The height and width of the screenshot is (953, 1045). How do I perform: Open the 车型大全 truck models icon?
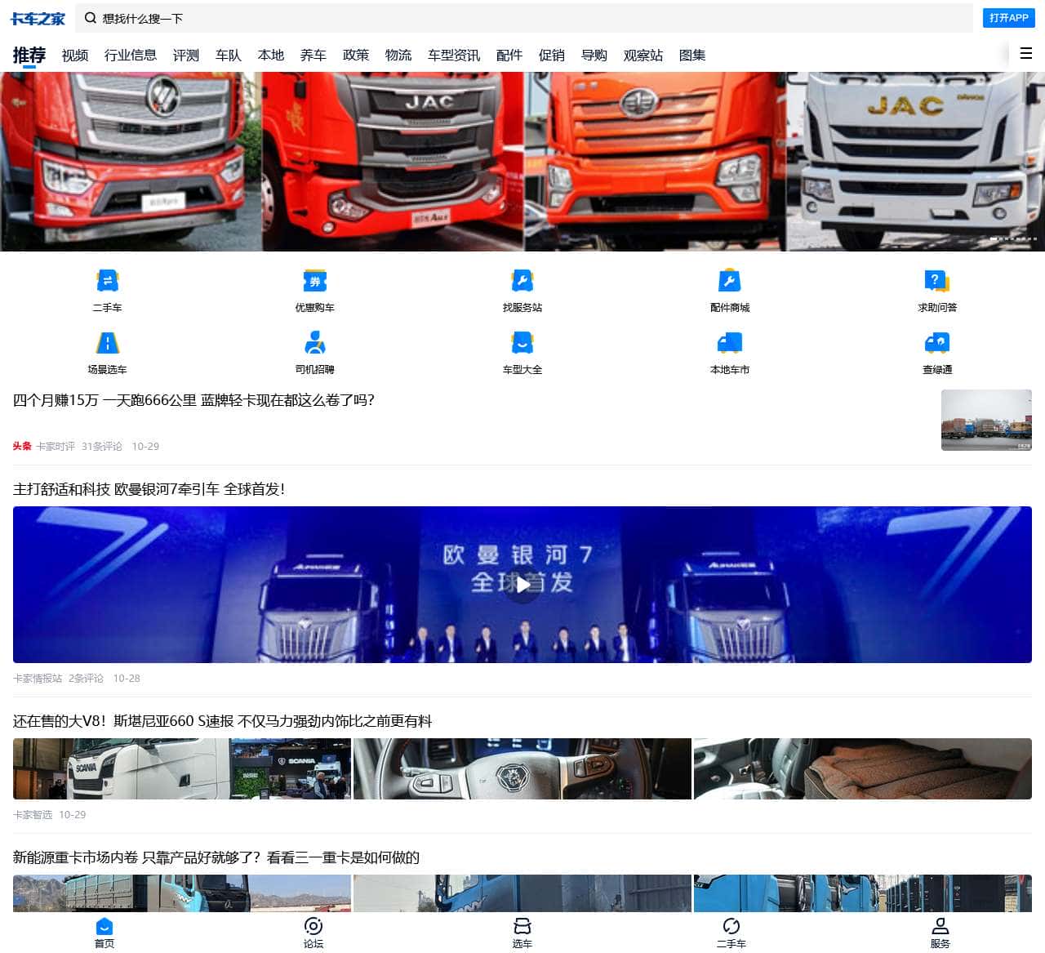coord(522,342)
